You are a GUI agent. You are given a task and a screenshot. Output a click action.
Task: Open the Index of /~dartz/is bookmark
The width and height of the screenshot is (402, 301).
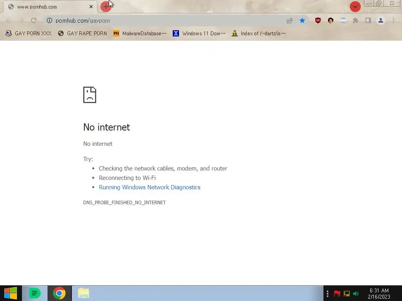(x=259, y=33)
